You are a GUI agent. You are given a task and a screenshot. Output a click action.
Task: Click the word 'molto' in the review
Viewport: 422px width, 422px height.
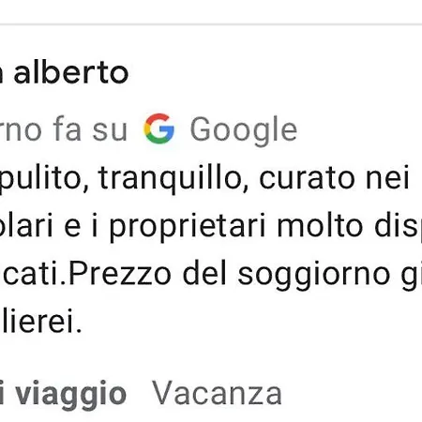320,225
